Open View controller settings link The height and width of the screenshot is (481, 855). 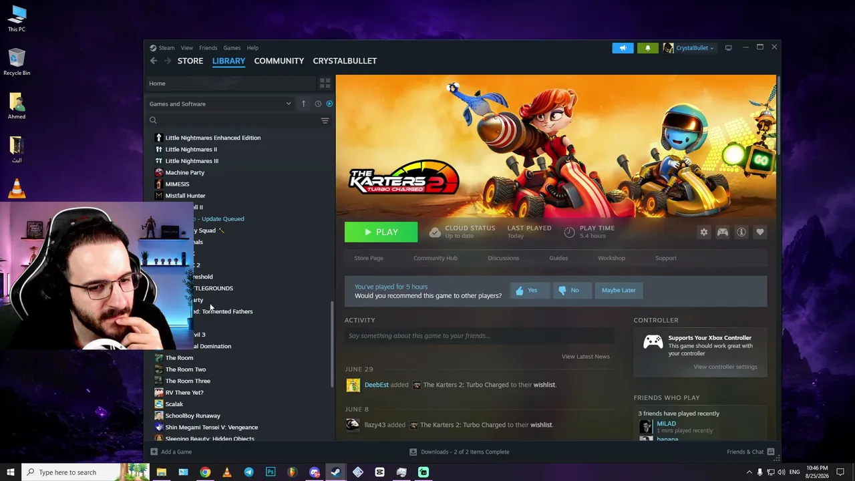coord(725,367)
